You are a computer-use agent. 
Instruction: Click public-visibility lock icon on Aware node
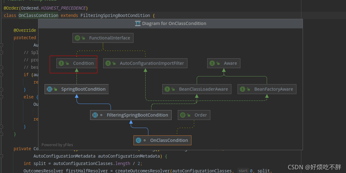(x=218, y=63)
